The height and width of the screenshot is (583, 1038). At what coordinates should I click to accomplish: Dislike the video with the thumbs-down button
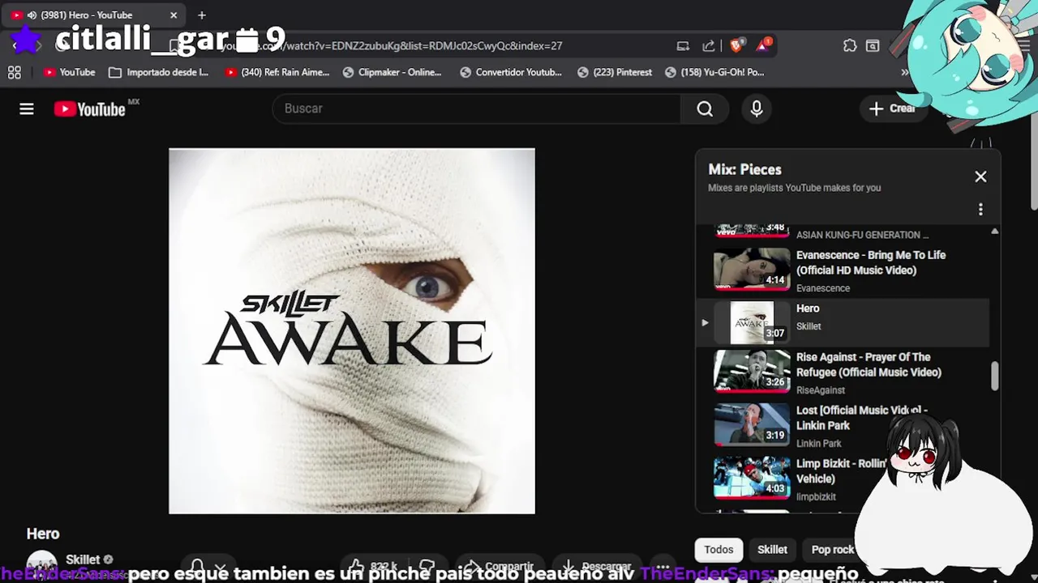pyautogui.click(x=428, y=566)
